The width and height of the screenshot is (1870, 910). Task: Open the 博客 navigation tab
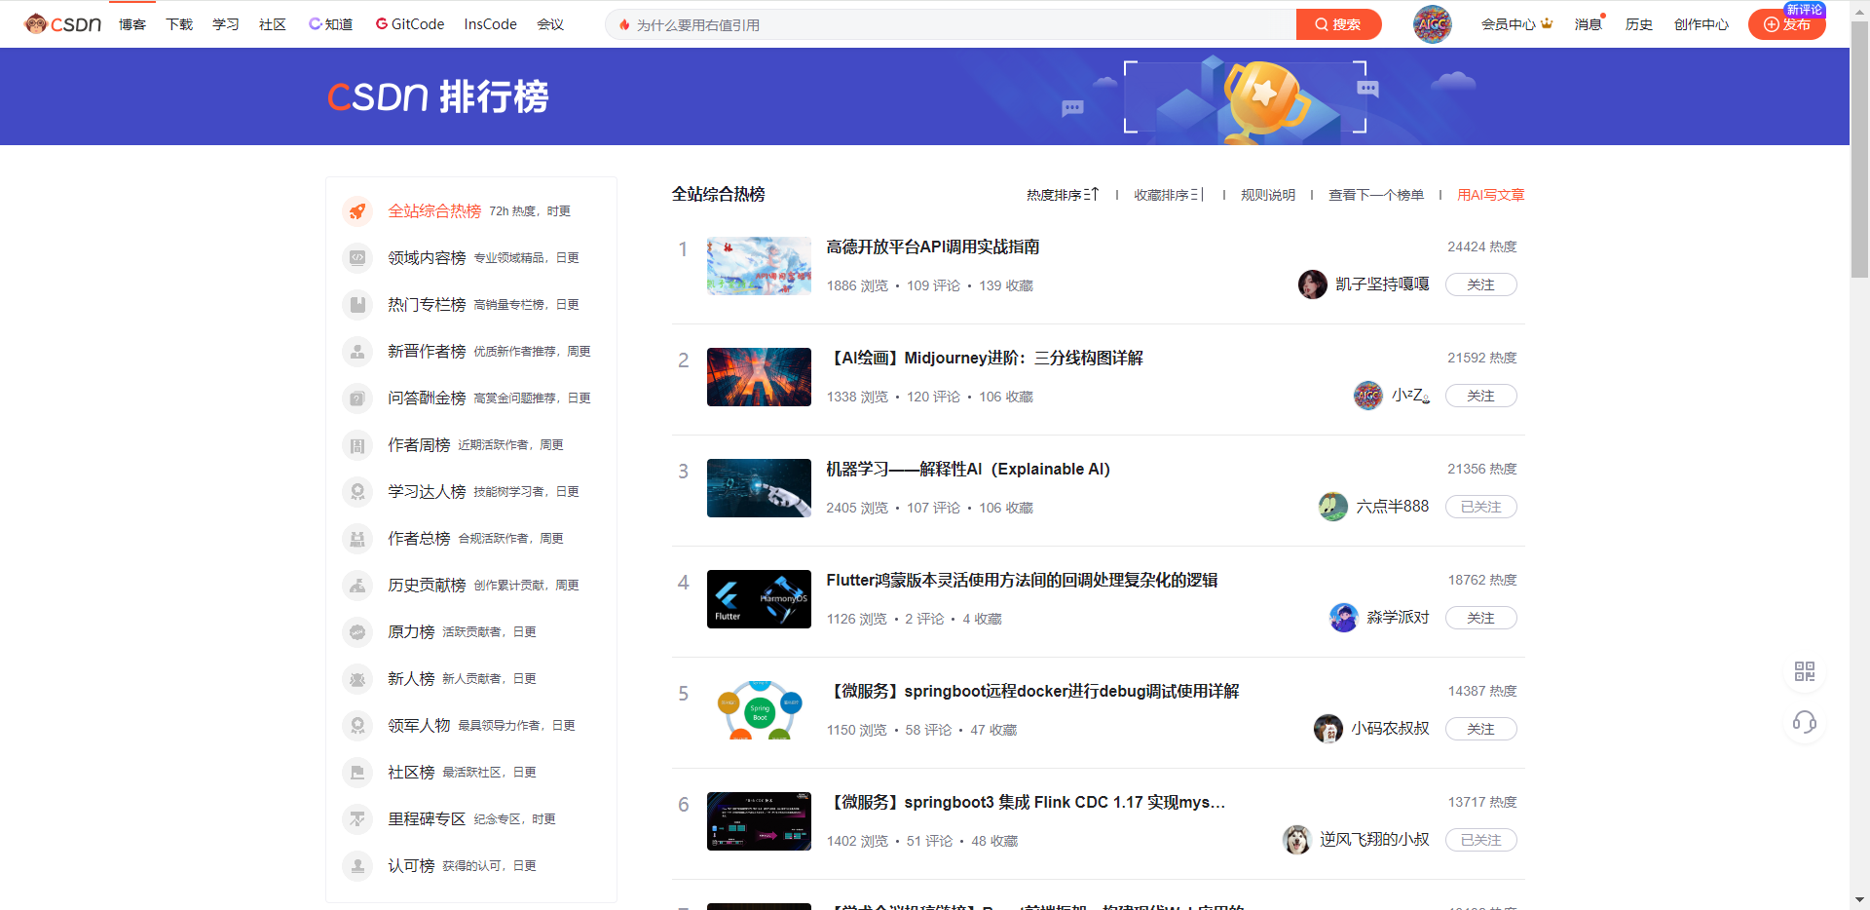[x=132, y=24]
